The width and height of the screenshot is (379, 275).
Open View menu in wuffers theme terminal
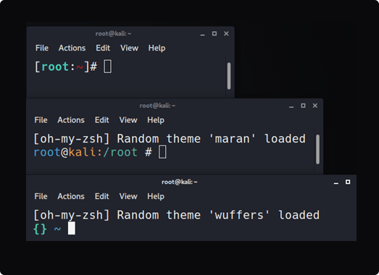pyautogui.click(x=128, y=196)
